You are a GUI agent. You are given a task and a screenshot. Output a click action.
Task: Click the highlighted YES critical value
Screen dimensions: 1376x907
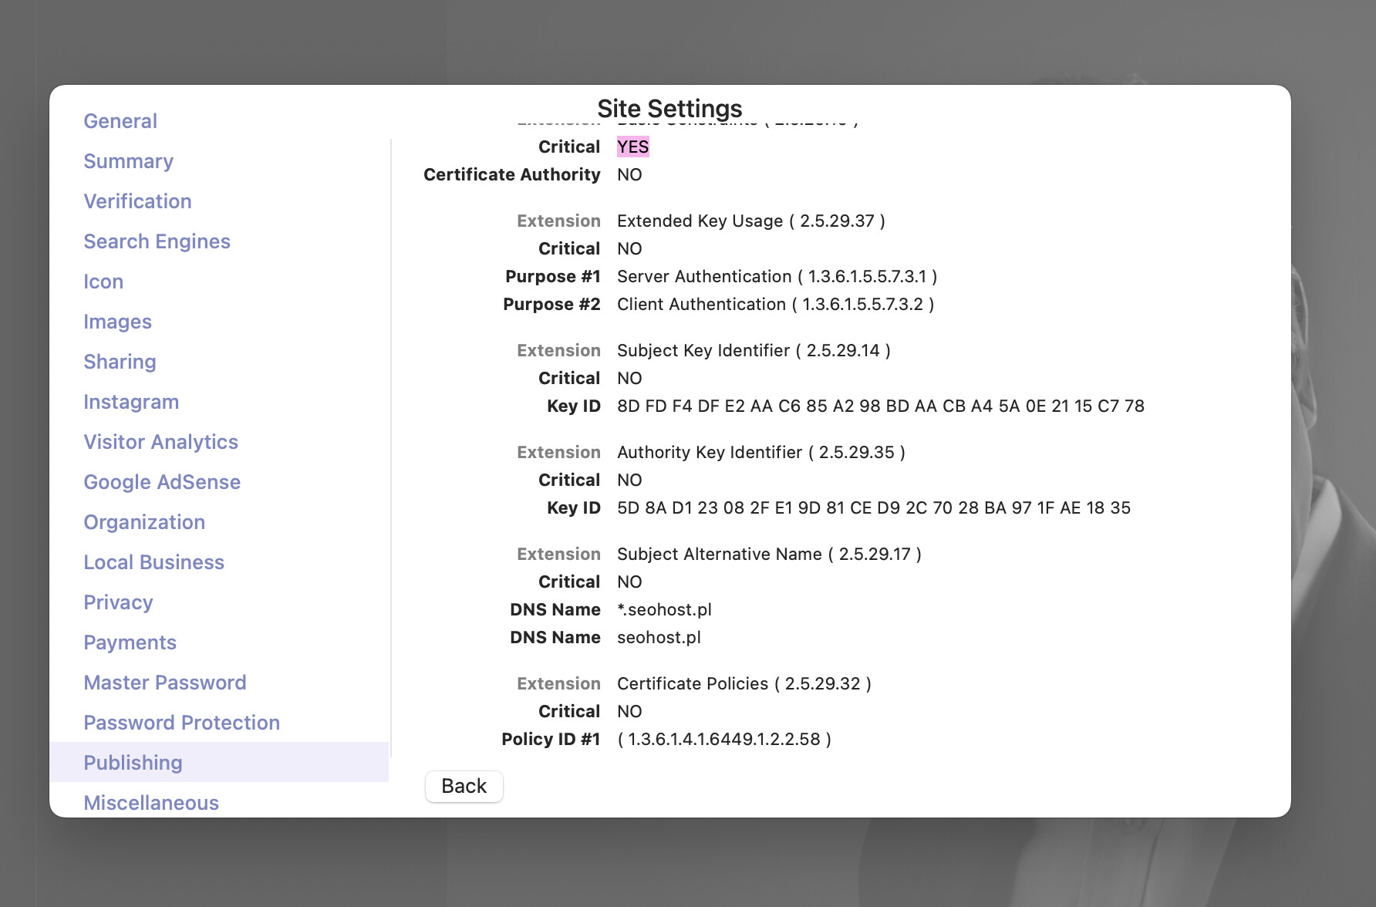coord(632,147)
